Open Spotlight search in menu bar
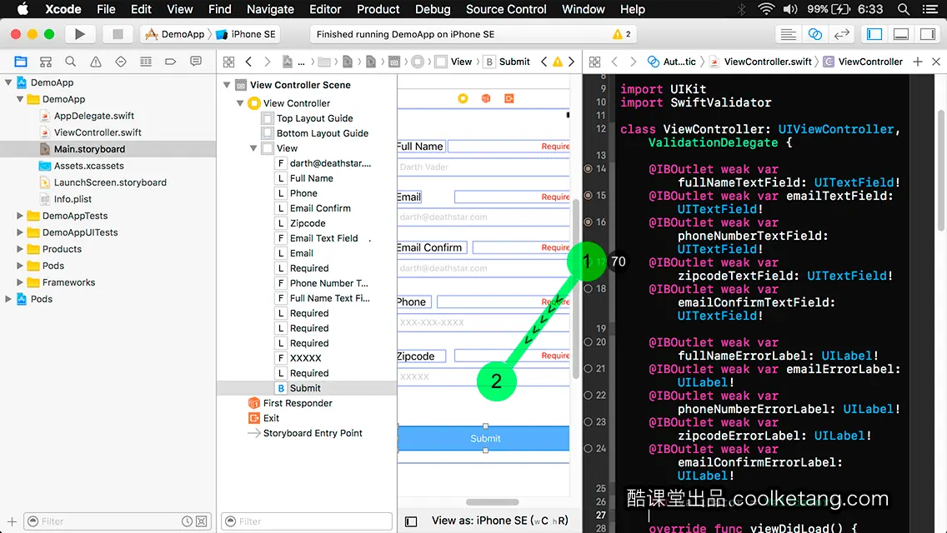 (904, 9)
